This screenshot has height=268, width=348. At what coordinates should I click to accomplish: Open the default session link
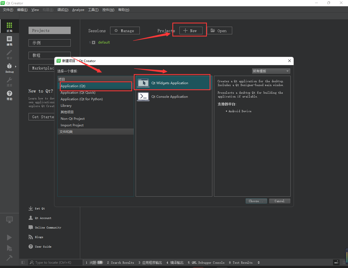104,42
